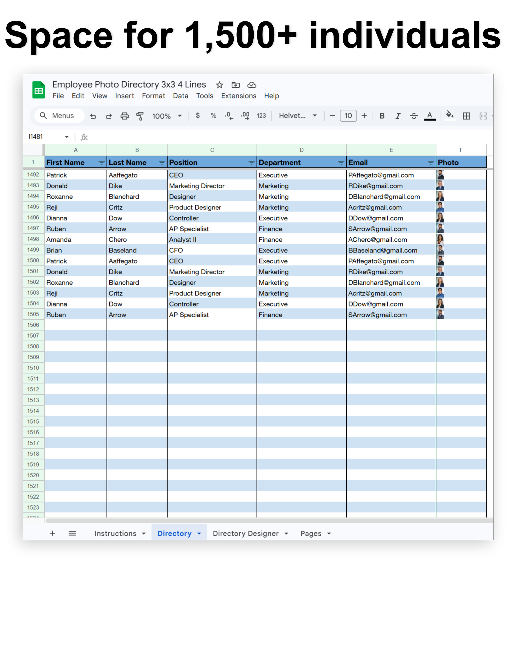Toggle italic text style
506x656 pixels.
point(398,116)
